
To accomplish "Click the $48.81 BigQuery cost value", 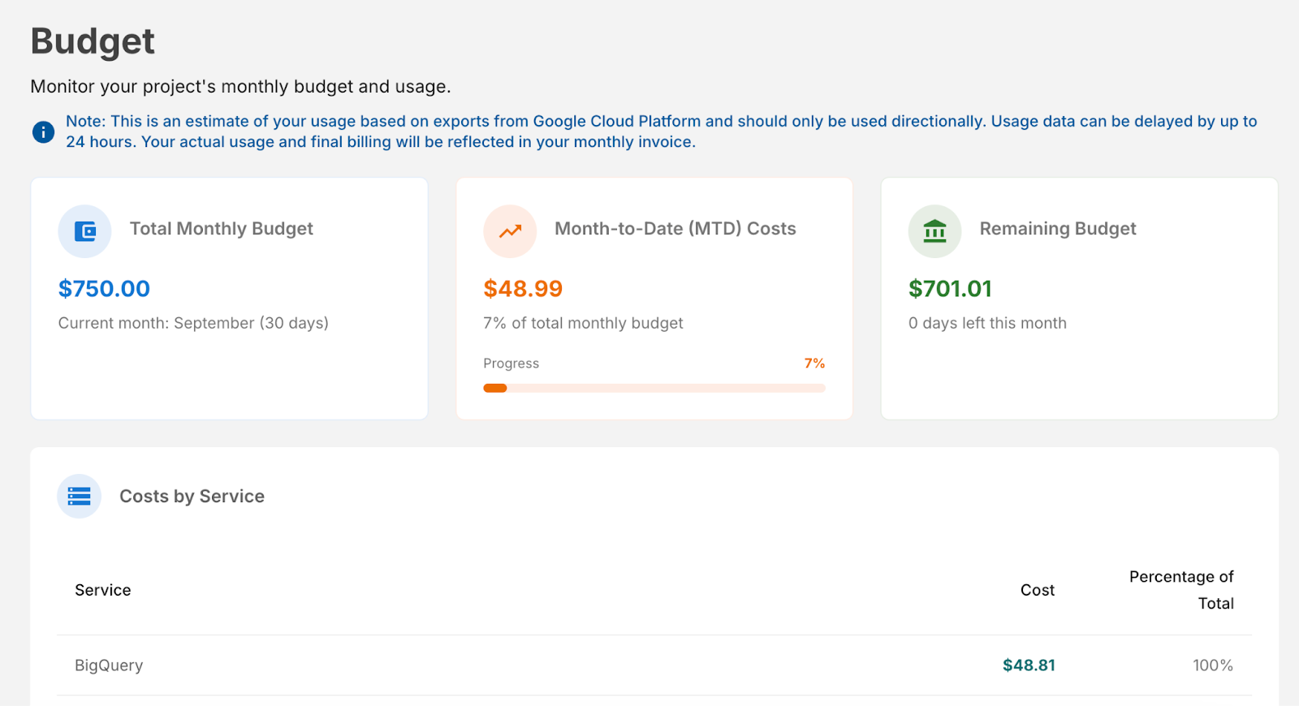I will point(1029,665).
